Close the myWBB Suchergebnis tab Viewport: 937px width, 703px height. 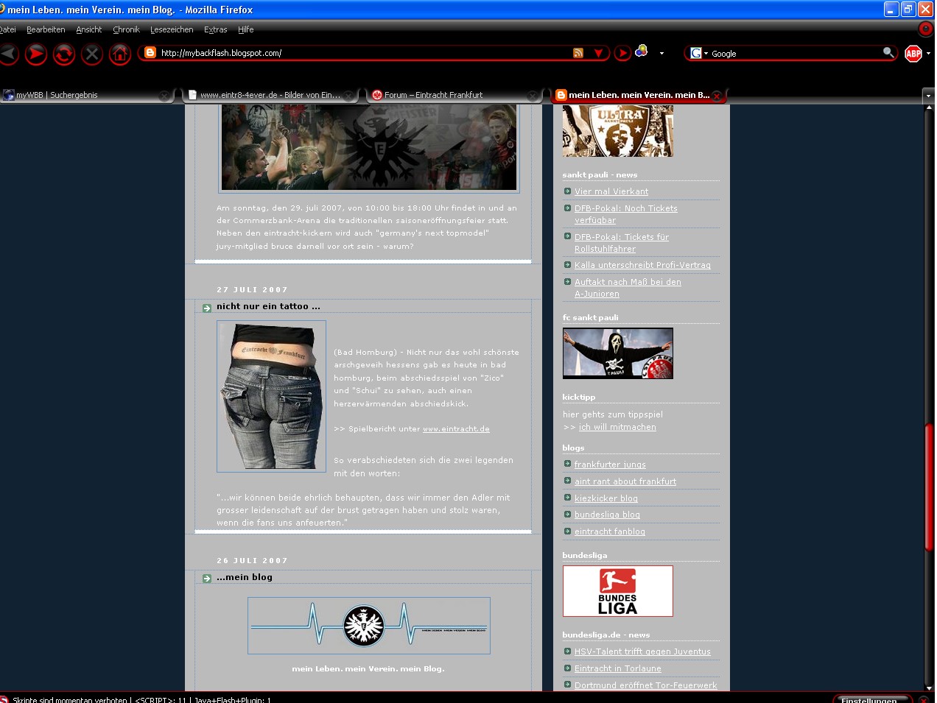point(164,96)
